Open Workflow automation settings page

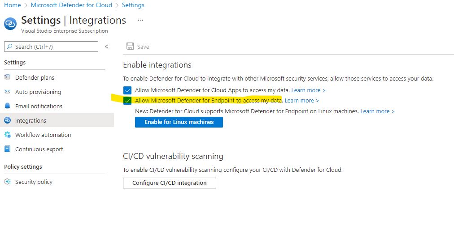click(x=43, y=135)
